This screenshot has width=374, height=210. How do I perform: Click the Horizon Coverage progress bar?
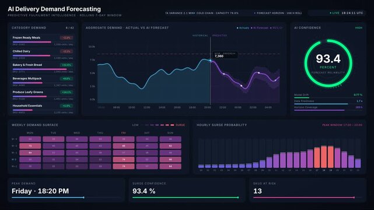[328, 110]
